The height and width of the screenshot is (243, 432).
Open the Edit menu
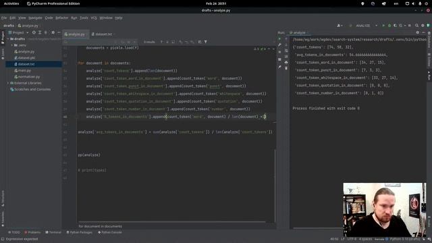coord(13,18)
